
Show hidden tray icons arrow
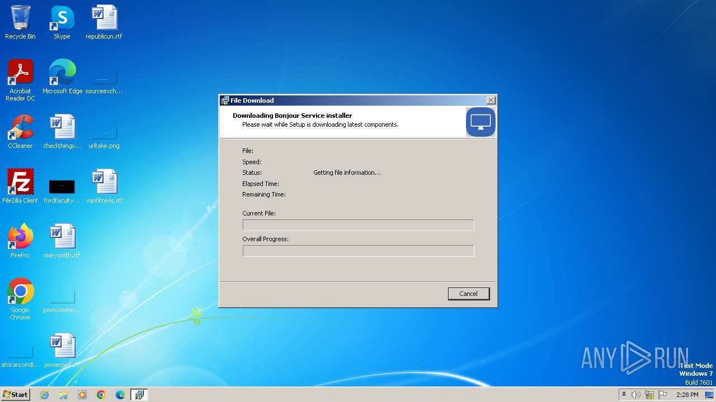[x=624, y=395]
